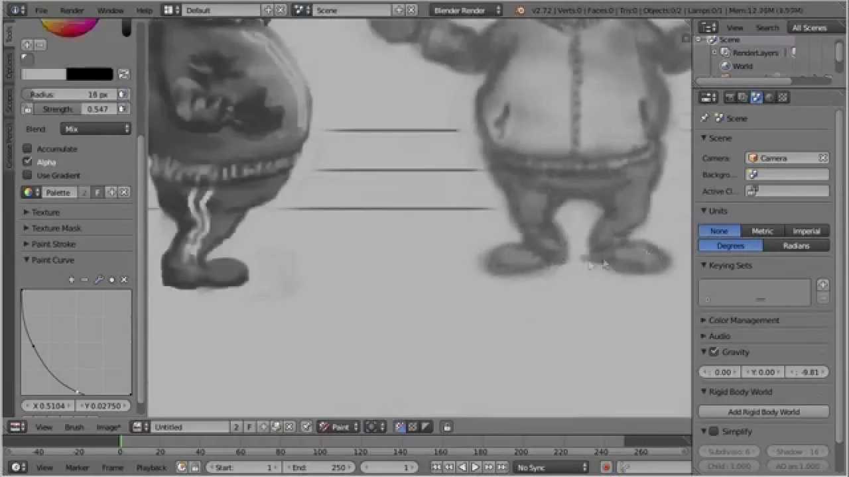Screen dimensions: 849x477
Task: Click the black background color swatch
Action: tap(90, 74)
